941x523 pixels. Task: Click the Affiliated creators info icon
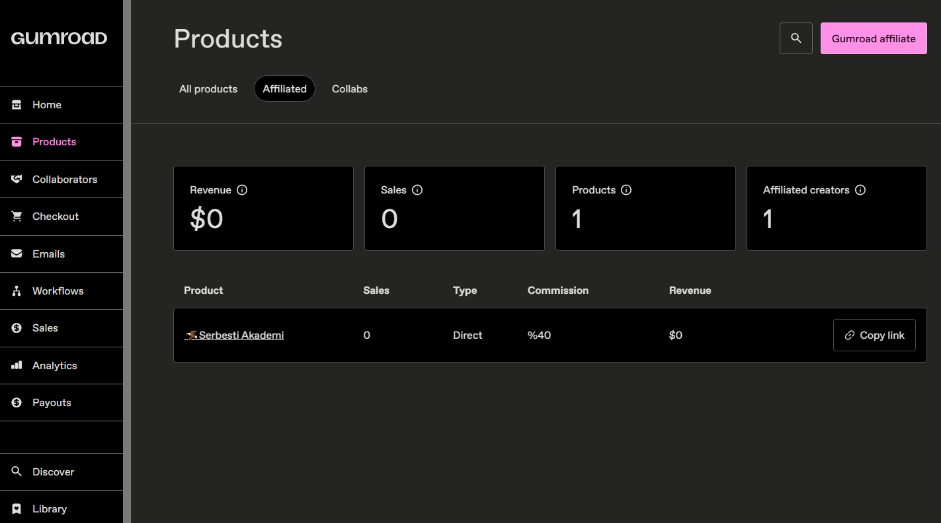point(860,190)
